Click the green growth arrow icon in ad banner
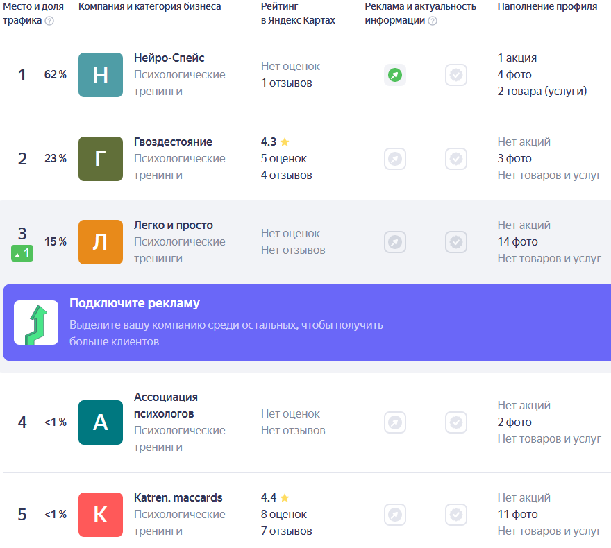Image resolution: width=611 pixels, height=548 pixels. click(36, 323)
